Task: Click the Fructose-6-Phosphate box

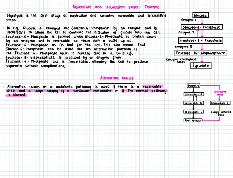Action: [201, 41]
